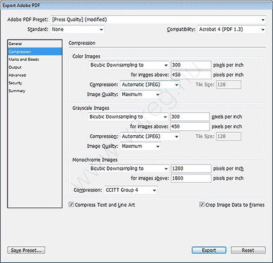Click Color Images 'for images above' 450 field
Viewport: 273px width, 263px height.
[191, 75]
